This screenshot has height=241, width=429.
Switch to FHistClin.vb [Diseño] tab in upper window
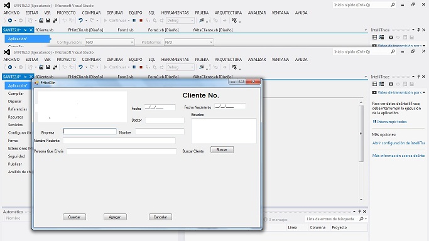tap(85, 30)
